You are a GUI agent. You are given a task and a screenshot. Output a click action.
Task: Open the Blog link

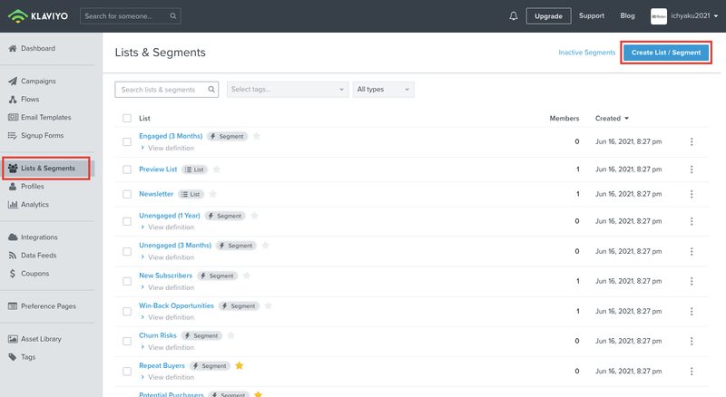[x=627, y=15]
